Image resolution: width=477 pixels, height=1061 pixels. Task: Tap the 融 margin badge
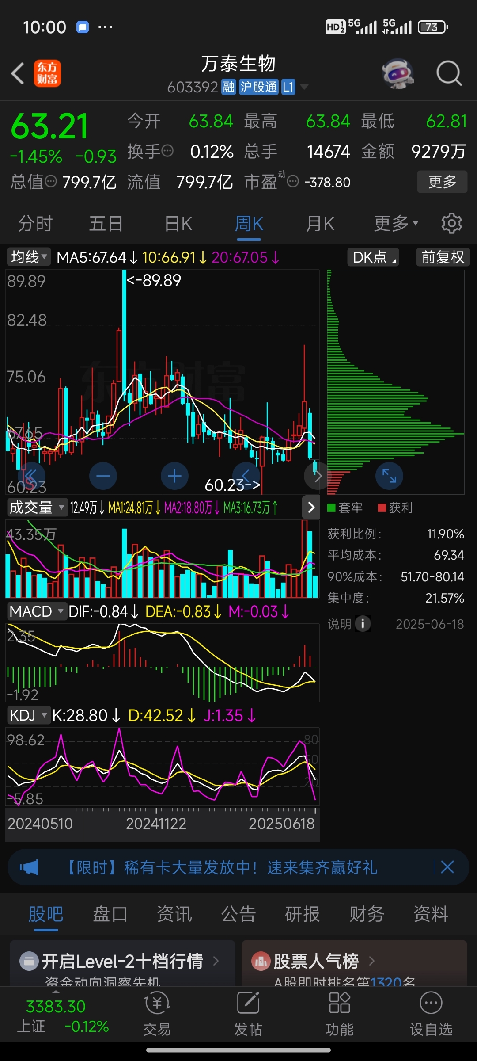click(229, 87)
